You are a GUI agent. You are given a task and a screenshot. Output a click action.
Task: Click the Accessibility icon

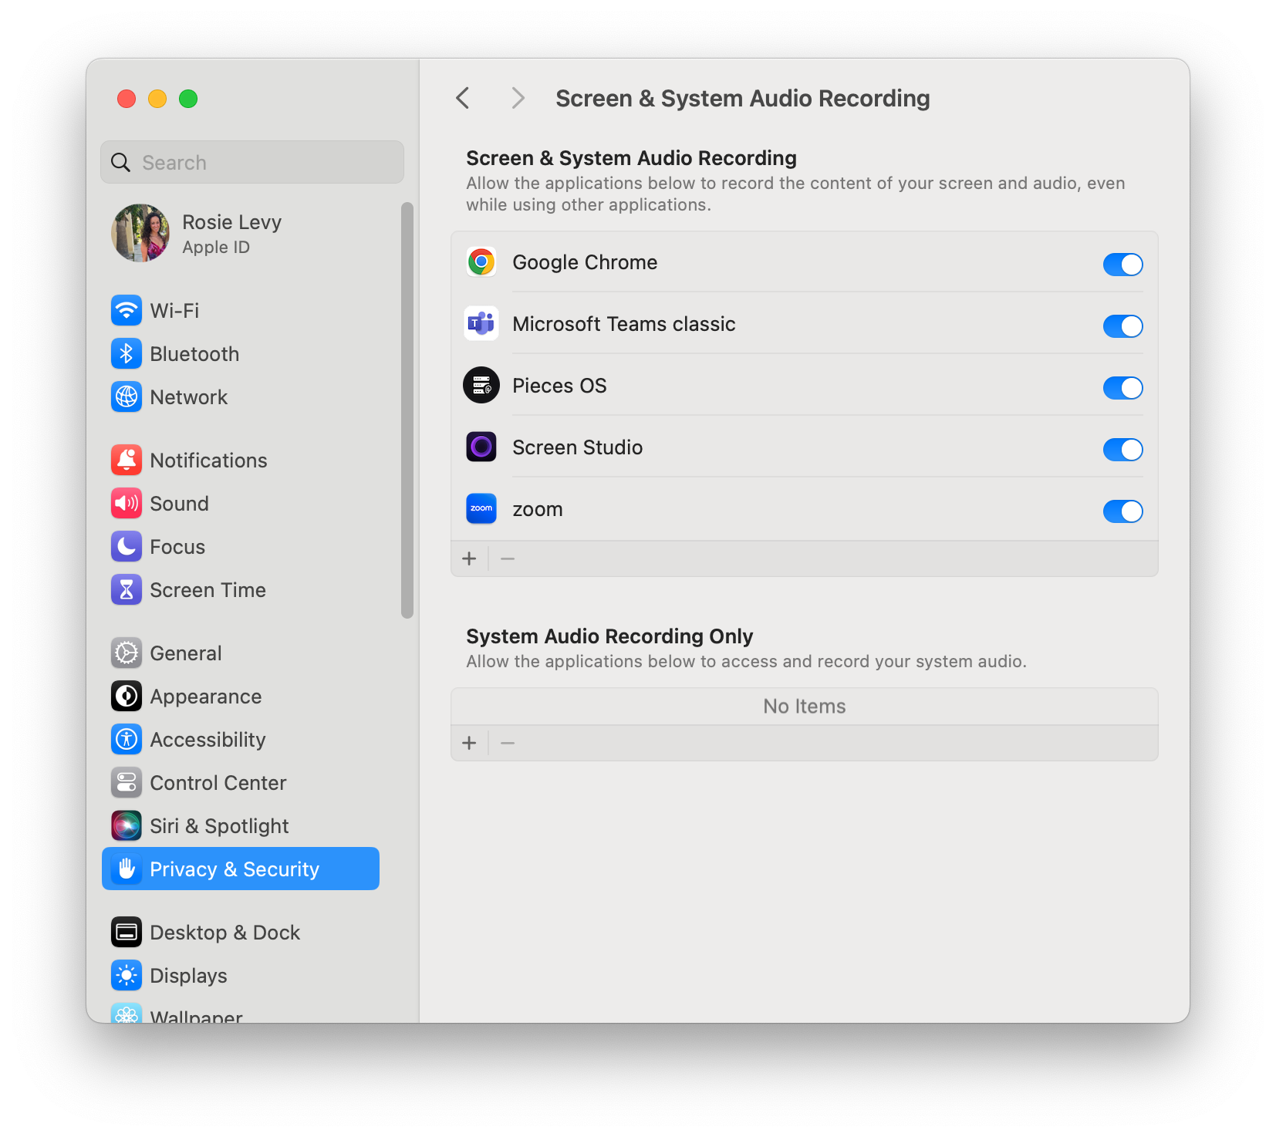(x=127, y=740)
